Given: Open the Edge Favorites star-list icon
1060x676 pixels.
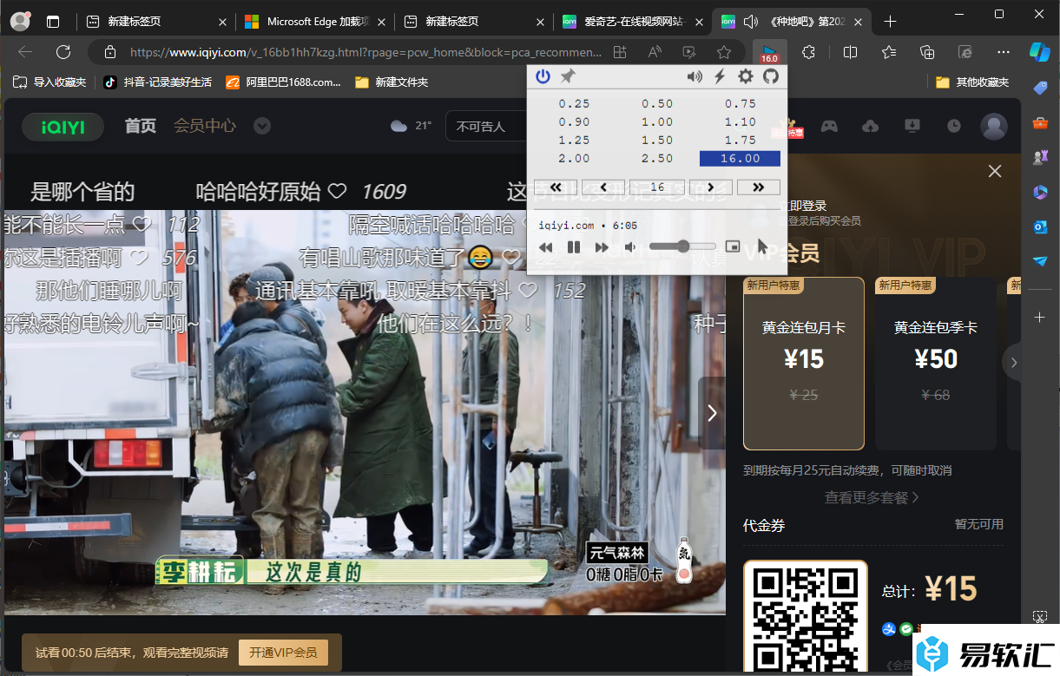Looking at the screenshot, I should point(889,52).
